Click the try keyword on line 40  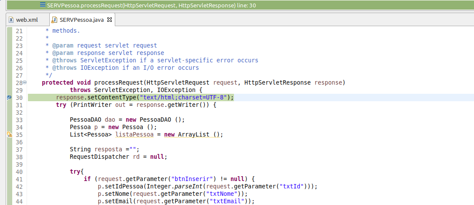(x=75, y=172)
